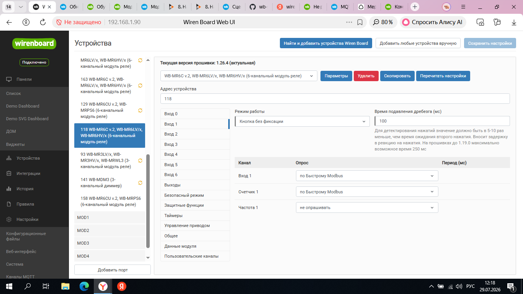Click the bookmark icon in address bar
This screenshot has width=523, height=294.
click(360, 22)
